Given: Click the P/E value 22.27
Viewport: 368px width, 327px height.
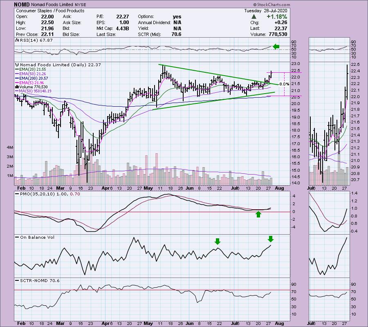Looking at the screenshot, I should [123, 17].
